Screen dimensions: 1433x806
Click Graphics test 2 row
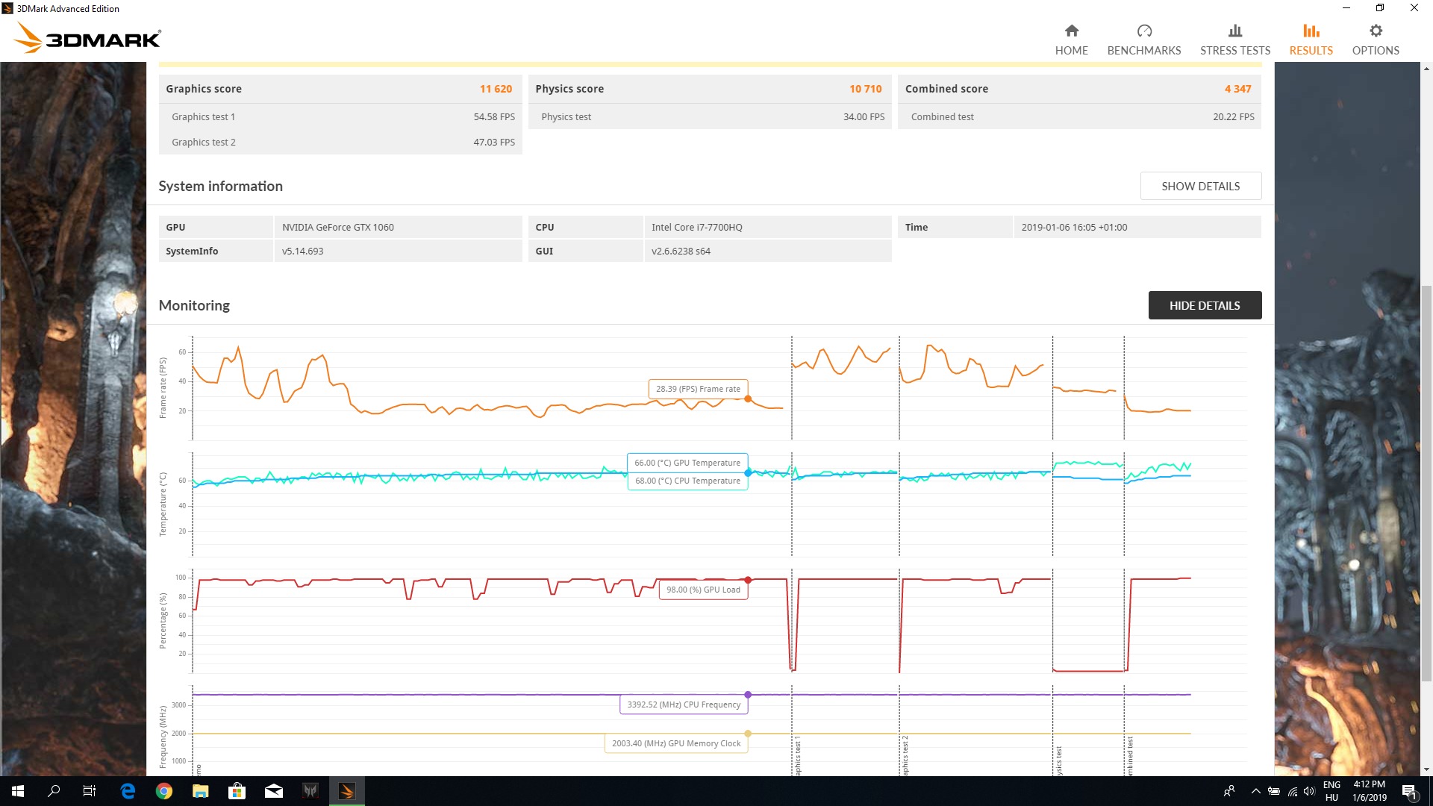340,142
